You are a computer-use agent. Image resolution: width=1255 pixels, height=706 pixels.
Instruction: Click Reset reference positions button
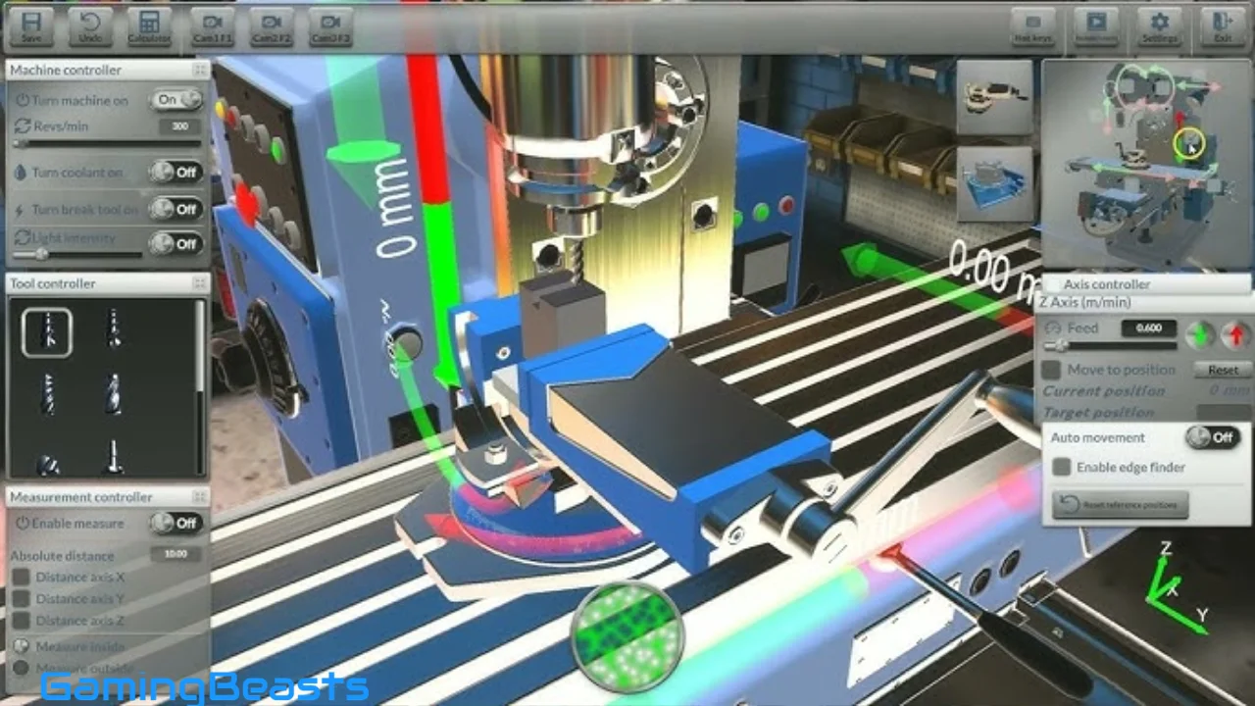[1121, 504]
